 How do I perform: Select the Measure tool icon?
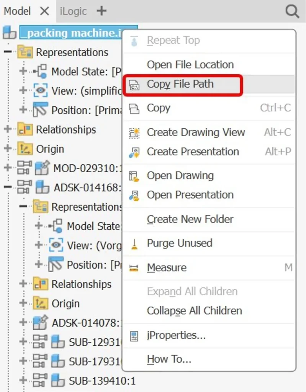(x=135, y=268)
